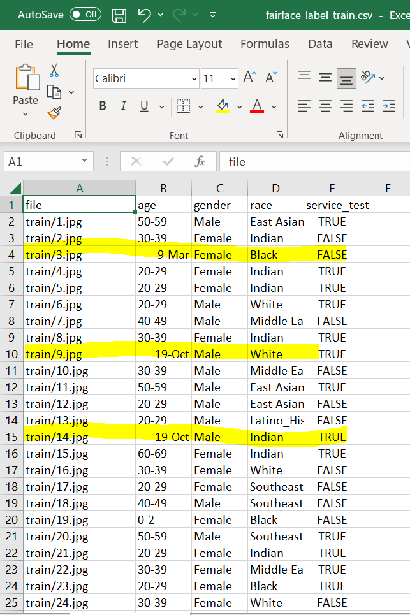Screen dimensions: 410x615
Task: Click the Select All corner triangle
Action: (15, 188)
